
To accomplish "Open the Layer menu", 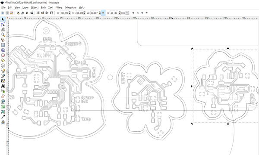I will coord(25,7).
